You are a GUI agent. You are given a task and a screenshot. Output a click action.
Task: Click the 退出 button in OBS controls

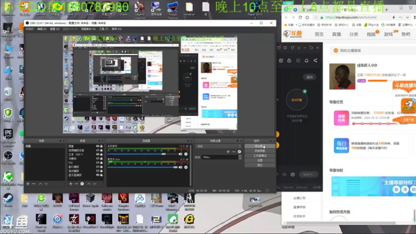pos(259,165)
